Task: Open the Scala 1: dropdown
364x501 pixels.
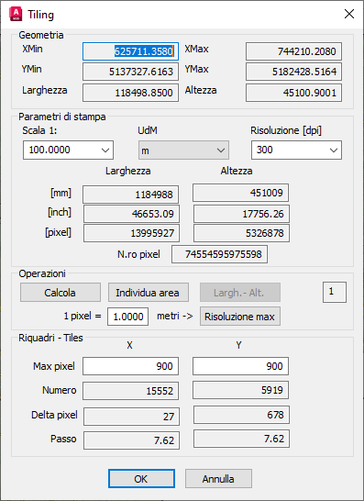Action: [x=69, y=150]
